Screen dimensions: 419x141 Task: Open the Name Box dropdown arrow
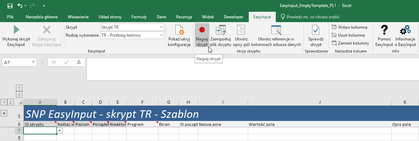[34, 62]
